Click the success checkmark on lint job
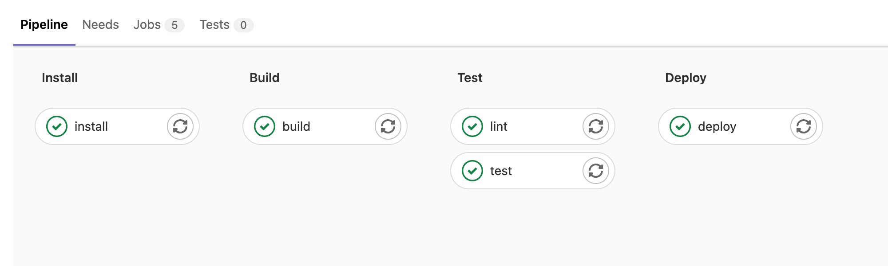Image resolution: width=888 pixels, height=266 pixels. [472, 126]
